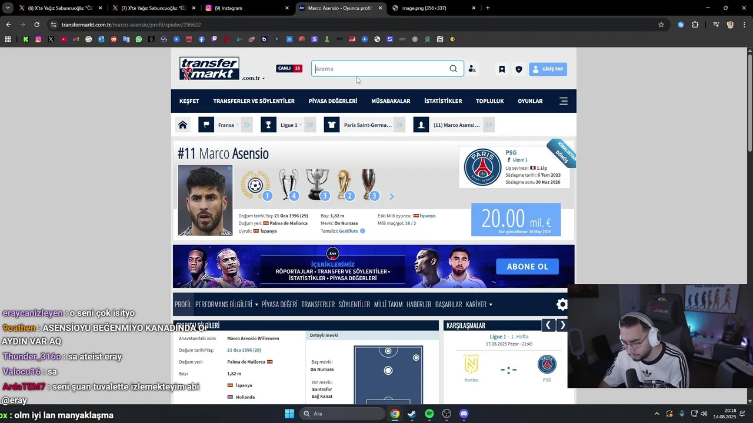753x423 pixels.
Task: Open the Windows Start menu
Action: tap(289, 414)
